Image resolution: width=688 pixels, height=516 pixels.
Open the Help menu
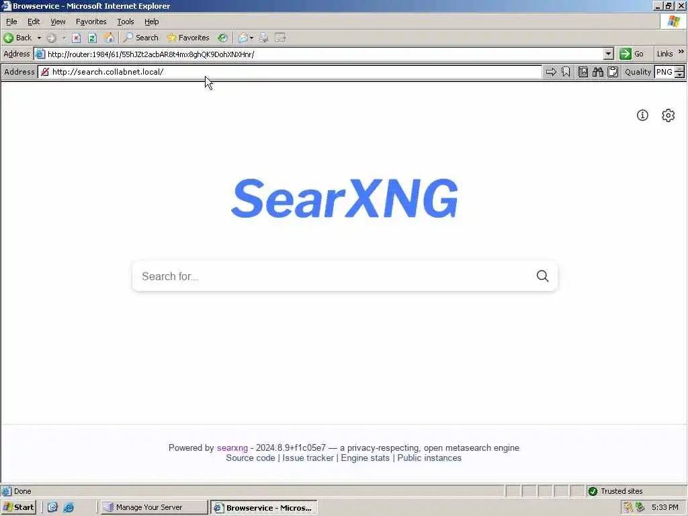(151, 21)
